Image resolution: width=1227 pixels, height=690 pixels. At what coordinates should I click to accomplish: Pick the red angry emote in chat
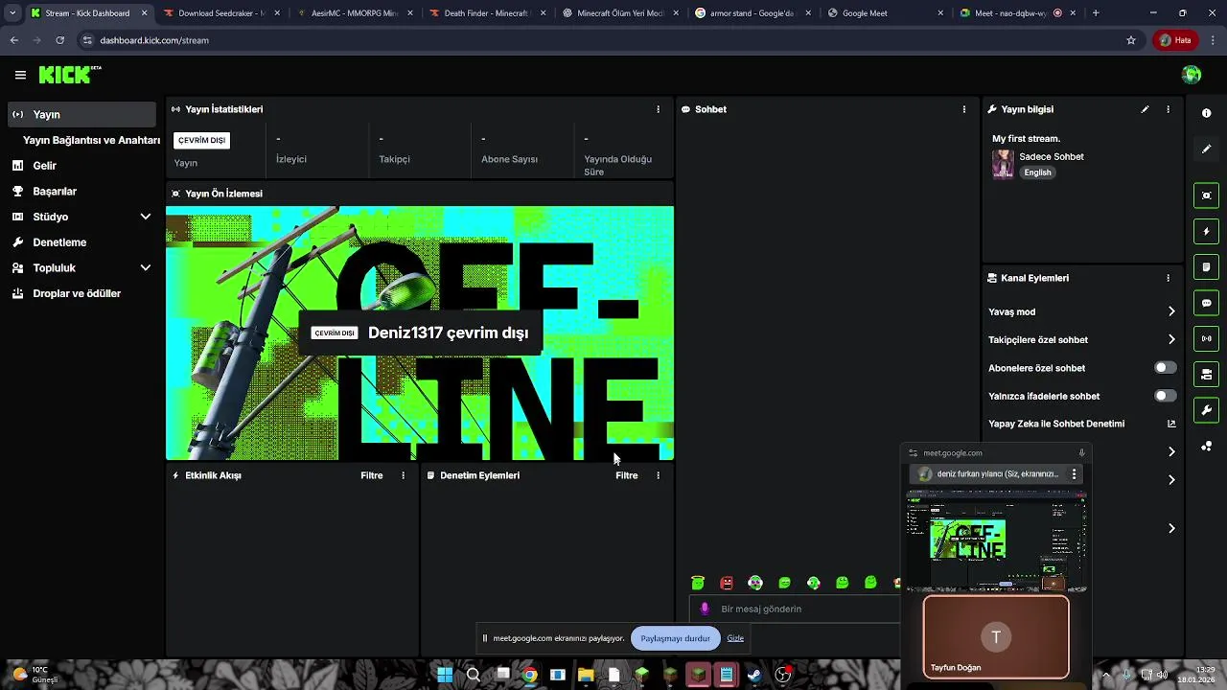(727, 583)
